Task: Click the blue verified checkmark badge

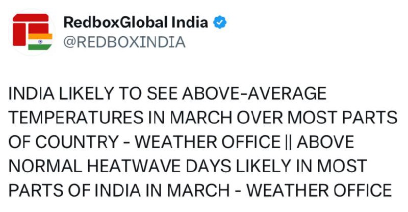Action: point(220,22)
